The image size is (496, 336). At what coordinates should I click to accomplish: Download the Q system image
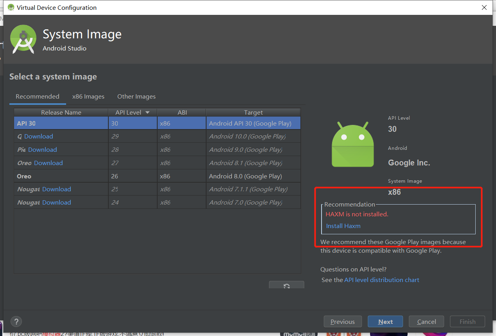pyautogui.click(x=39, y=136)
